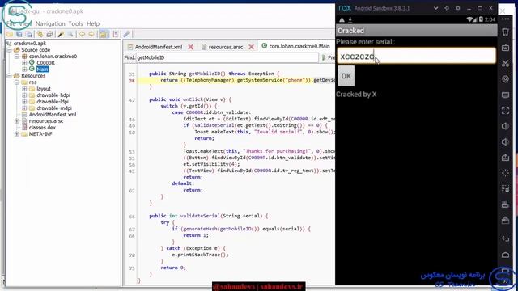Expand the layout folder node

(24, 89)
